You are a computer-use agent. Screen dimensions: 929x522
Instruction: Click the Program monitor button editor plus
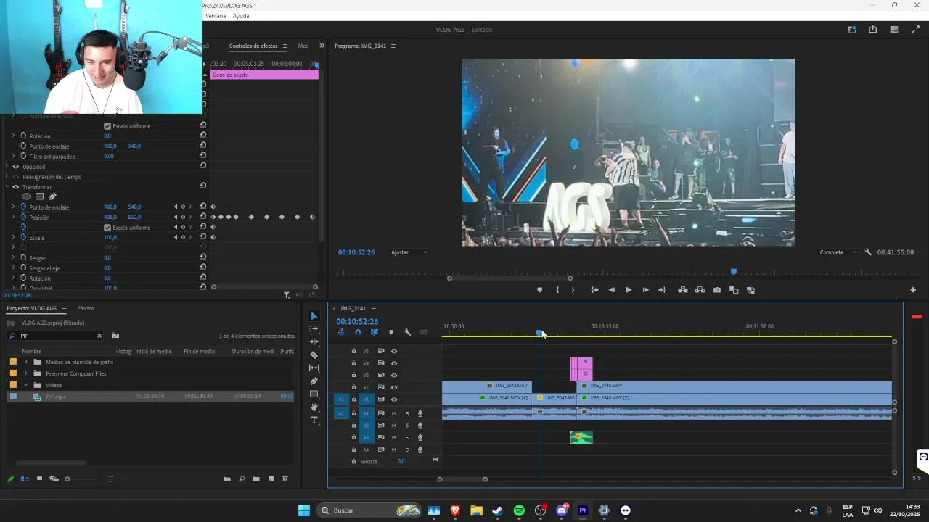(913, 290)
